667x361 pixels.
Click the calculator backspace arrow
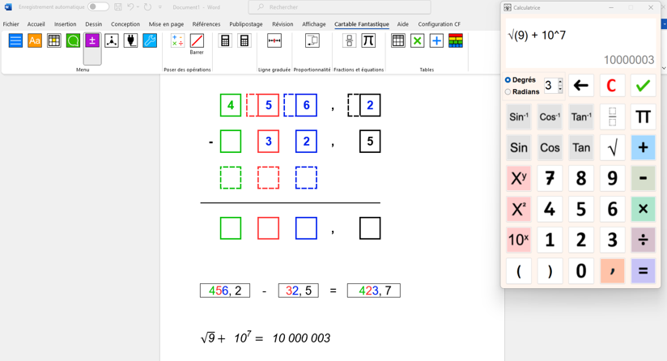click(580, 86)
